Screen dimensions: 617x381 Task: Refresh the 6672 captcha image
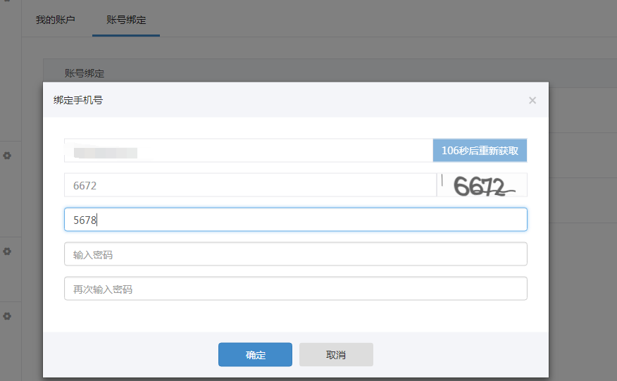[x=482, y=185]
